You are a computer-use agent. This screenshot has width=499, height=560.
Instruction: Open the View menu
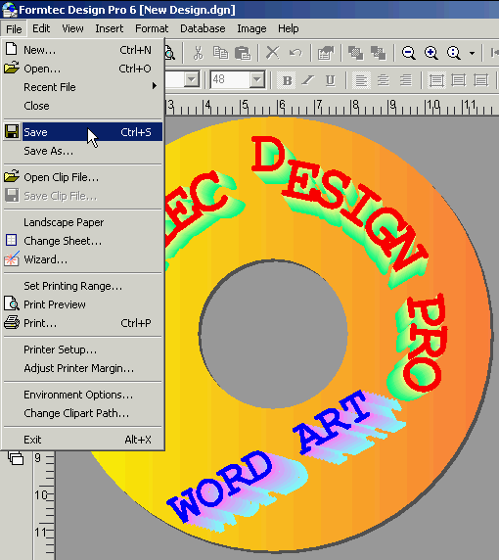tap(72, 28)
